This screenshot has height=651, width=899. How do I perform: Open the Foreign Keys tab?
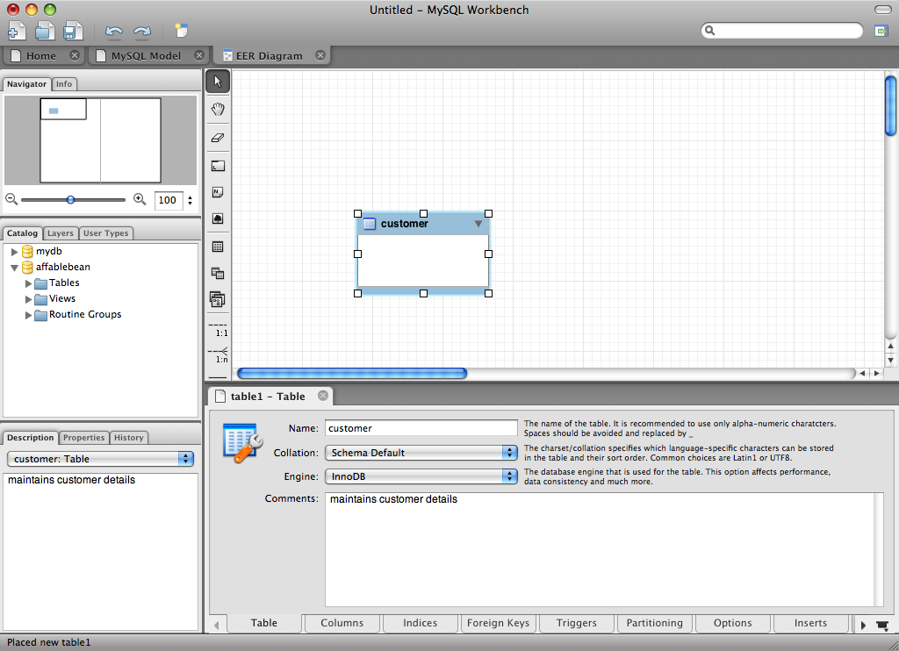coord(498,623)
